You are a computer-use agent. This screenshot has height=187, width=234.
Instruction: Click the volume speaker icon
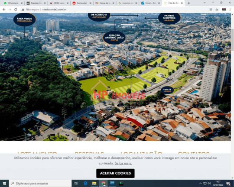click(x=209, y=183)
